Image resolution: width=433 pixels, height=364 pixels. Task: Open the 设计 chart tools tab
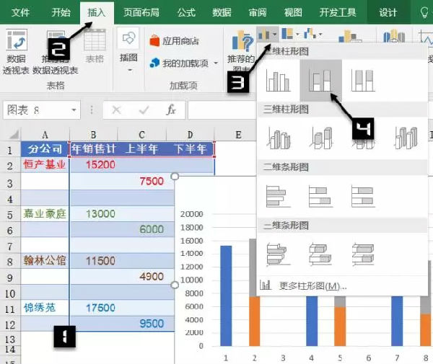coord(388,12)
